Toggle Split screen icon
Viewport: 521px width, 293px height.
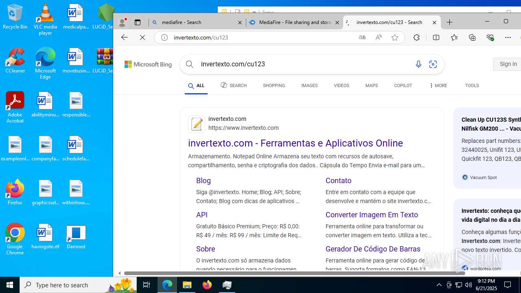[x=436, y=37]
